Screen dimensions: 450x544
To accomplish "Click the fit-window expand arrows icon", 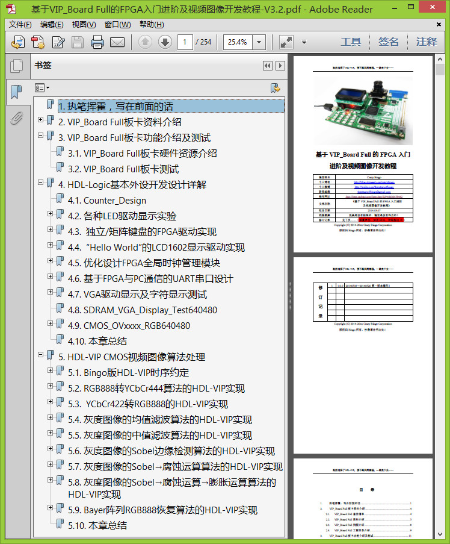I will point(286,42).
